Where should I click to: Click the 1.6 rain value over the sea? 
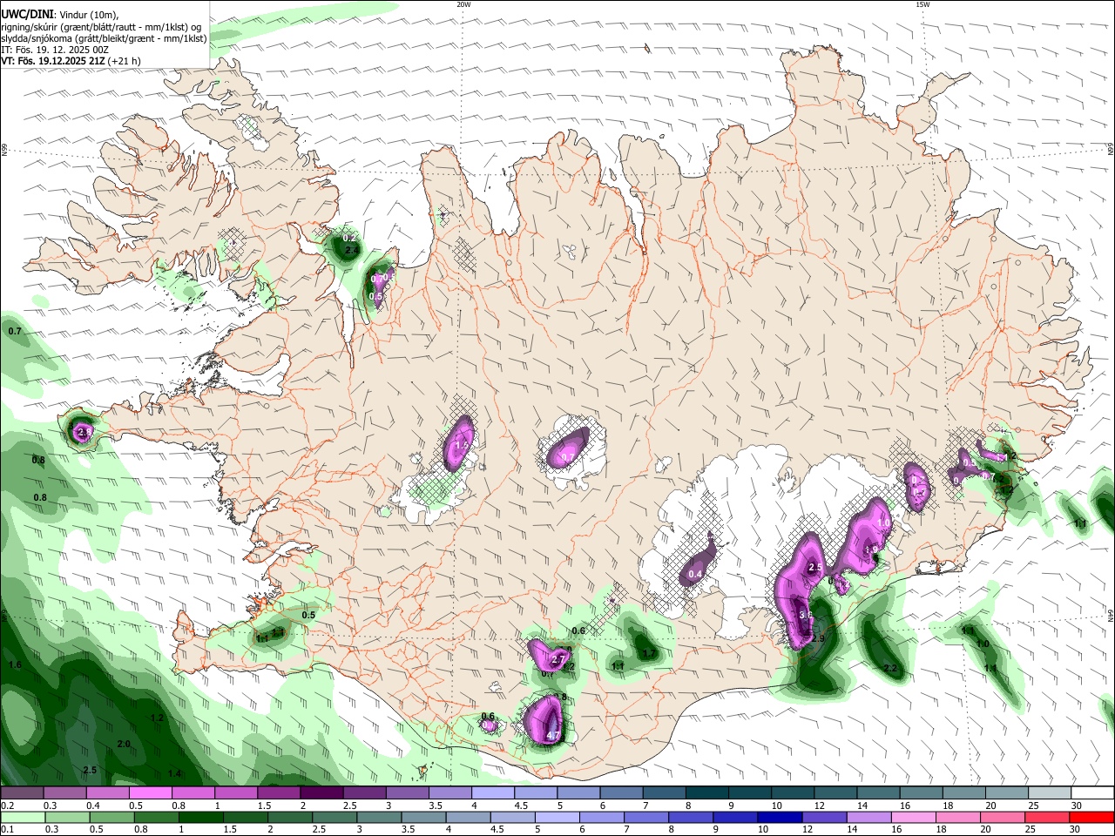pyautogui.click(x=15, y=664)
